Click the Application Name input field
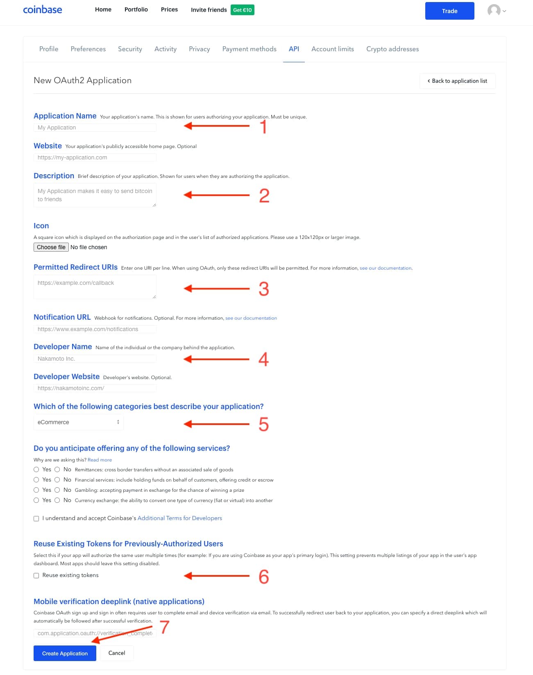This screenshot has width=533, height=675. point(95,127)
